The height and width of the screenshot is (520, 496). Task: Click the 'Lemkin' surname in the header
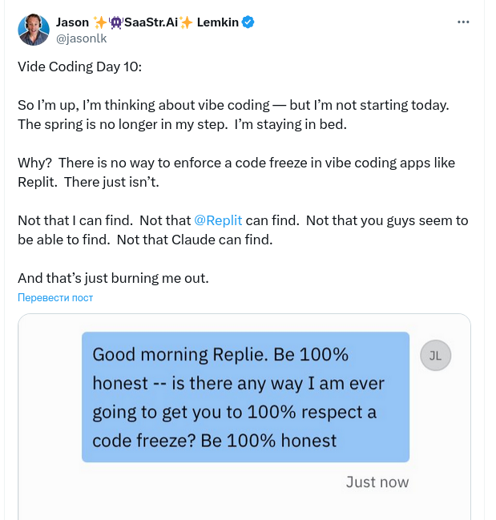pos(218,22)
